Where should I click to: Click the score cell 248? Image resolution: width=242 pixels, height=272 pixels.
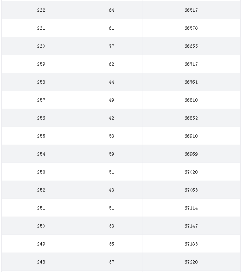click(x=41, y=262)
